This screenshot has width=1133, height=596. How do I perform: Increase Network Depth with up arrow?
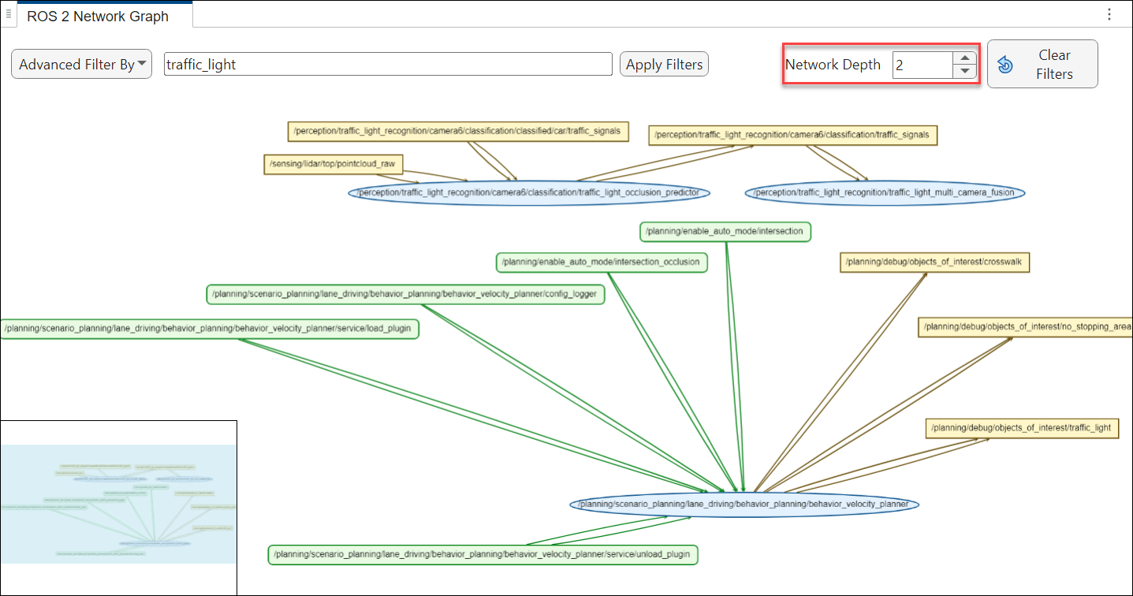[x=964, y=58]
